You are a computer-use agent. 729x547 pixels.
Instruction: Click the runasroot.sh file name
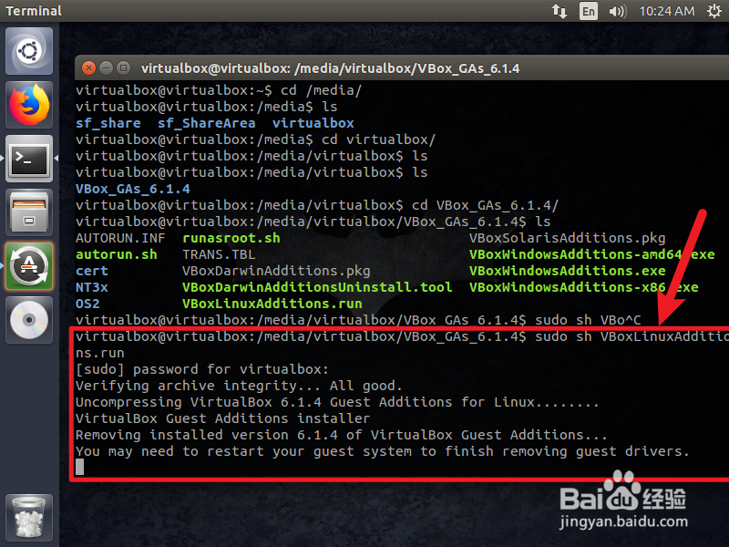[231, 238]
